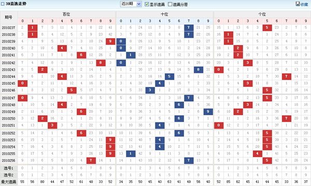Click 十位 max-miss value 63
Viewport: 311px width, 186px height.
point(169,182)
